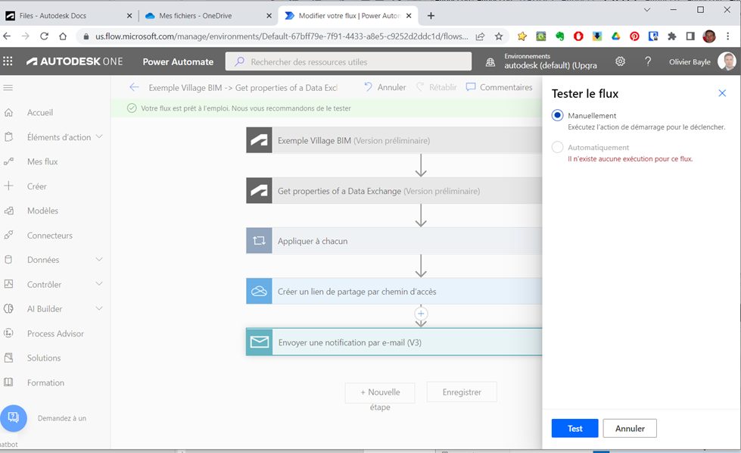This screenshot has width=741, height=453.
Task: Open the browser extensions puzzle icon
Action: point(671,36)
